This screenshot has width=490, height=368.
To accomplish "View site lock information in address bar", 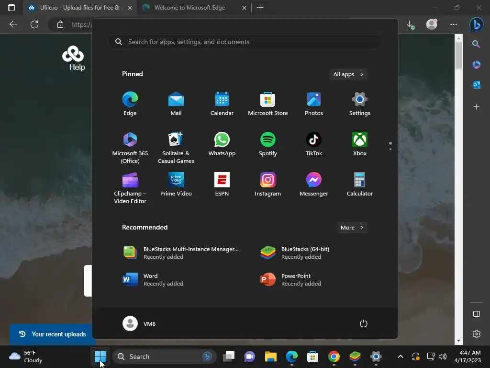I will 60,24.
